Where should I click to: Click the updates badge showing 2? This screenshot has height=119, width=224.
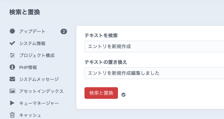click(64, 31)
